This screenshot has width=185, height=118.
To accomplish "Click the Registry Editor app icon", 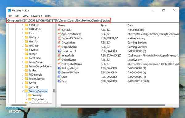I will click(x=9, y=10).
